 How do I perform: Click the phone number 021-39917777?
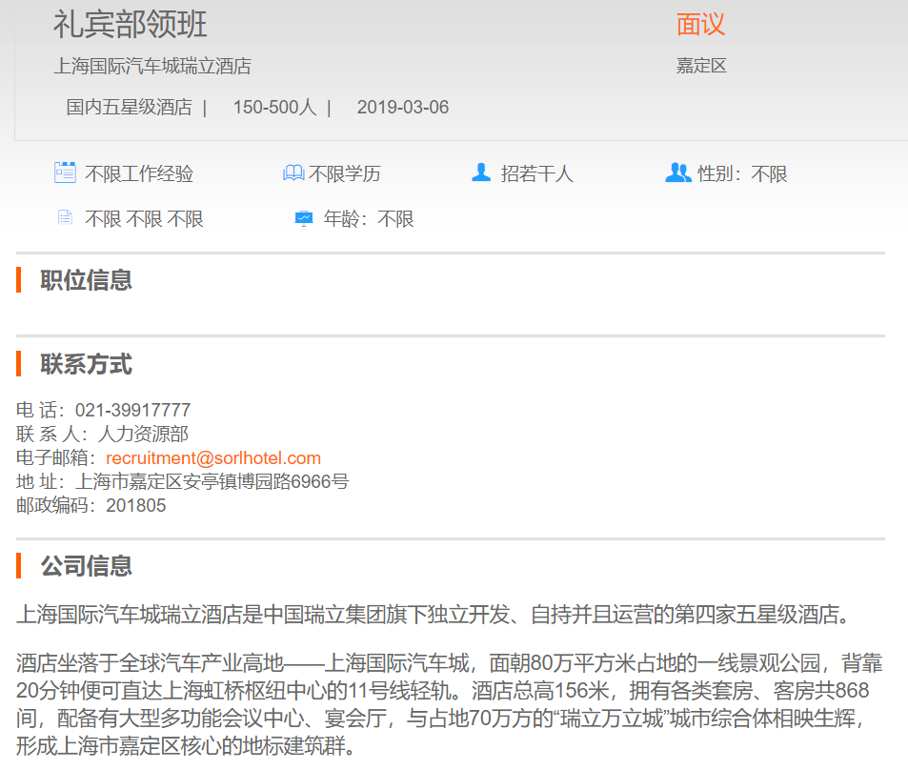(x=132, y=411)
